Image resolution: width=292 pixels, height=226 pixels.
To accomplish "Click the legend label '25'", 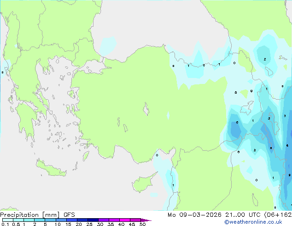I will [x=89, y=224].
